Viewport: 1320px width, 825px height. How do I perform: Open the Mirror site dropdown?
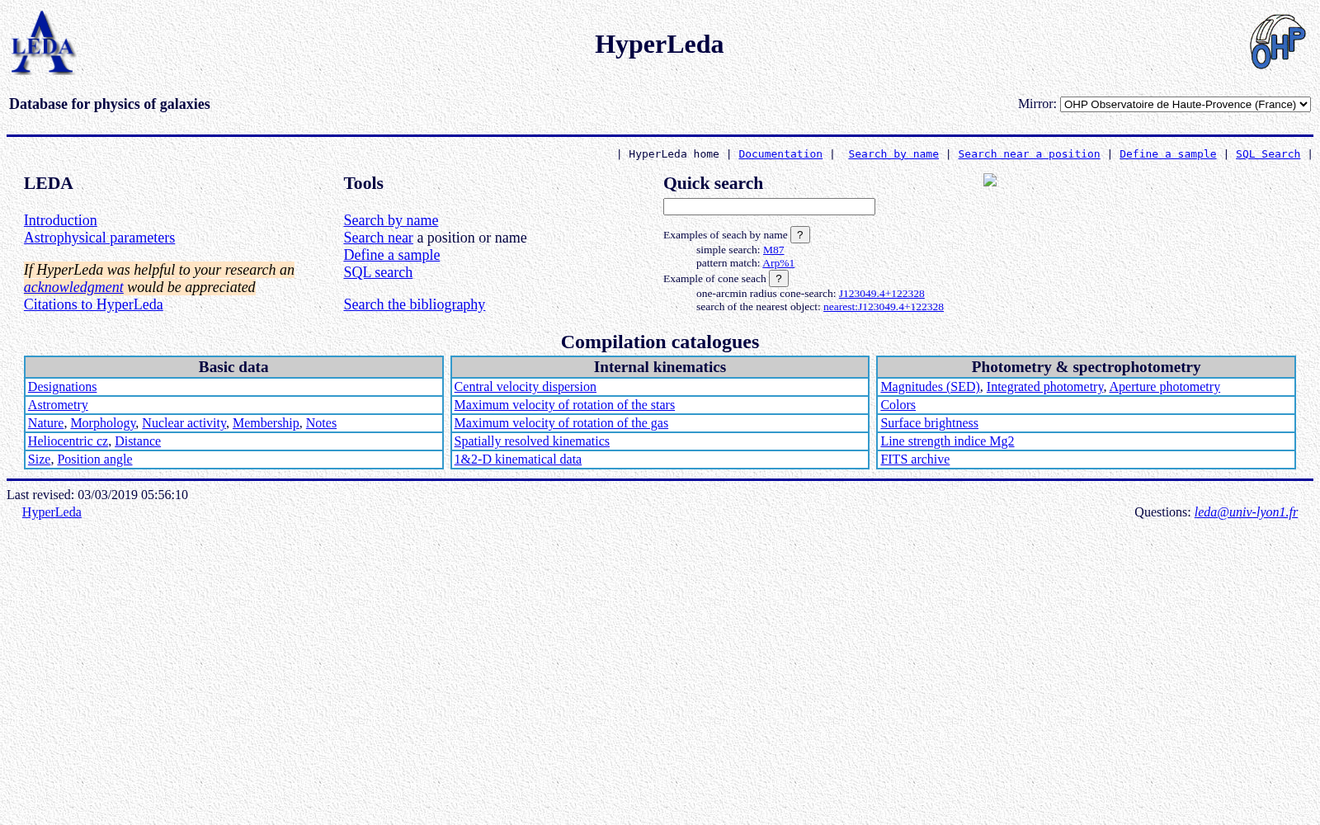pyautogui.click(x=1185, y=104)
